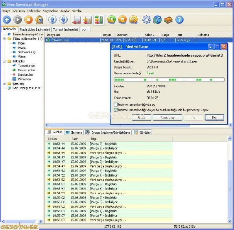Open the download scheduler clock icon
This screenshot has width=234, height=230.
(39, 20)
